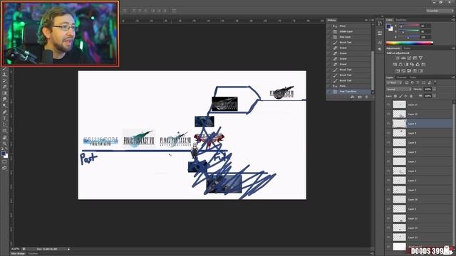
Task: Open Layers panel flyout menu
Action: 453,78
